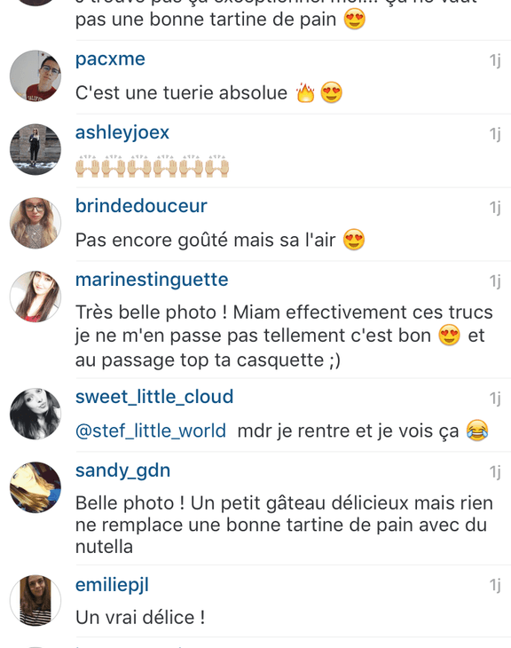Open the @stef_little_world mention
Viewport: 511px width, 648px height.
151,431
